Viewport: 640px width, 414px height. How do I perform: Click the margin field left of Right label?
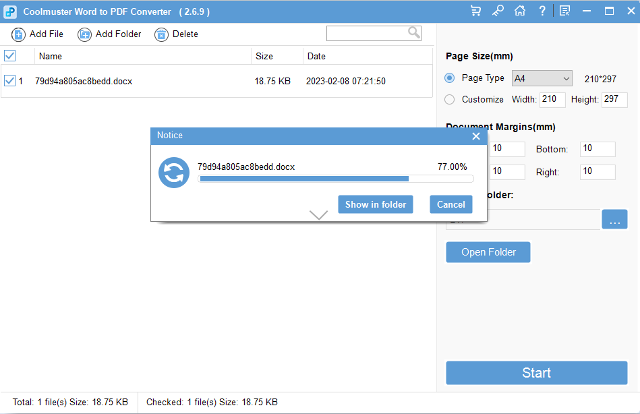tap(507, 172)
